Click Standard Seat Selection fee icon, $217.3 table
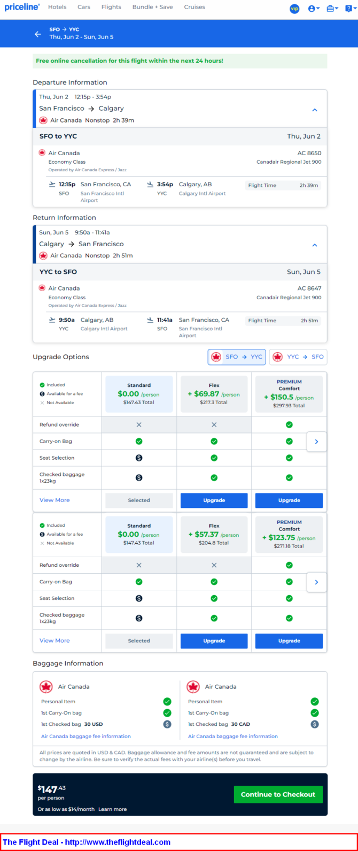The width and height of the screenshot is (358, 851). tap(139, 458)
